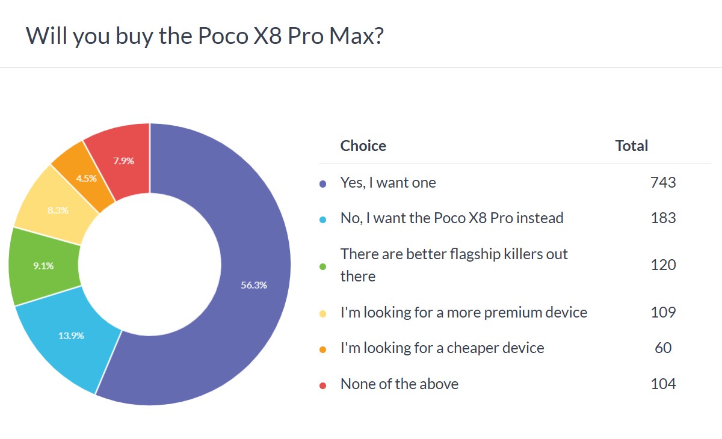
Task: Click the orange legend dot for cheaper device
Action: (323, 349)
